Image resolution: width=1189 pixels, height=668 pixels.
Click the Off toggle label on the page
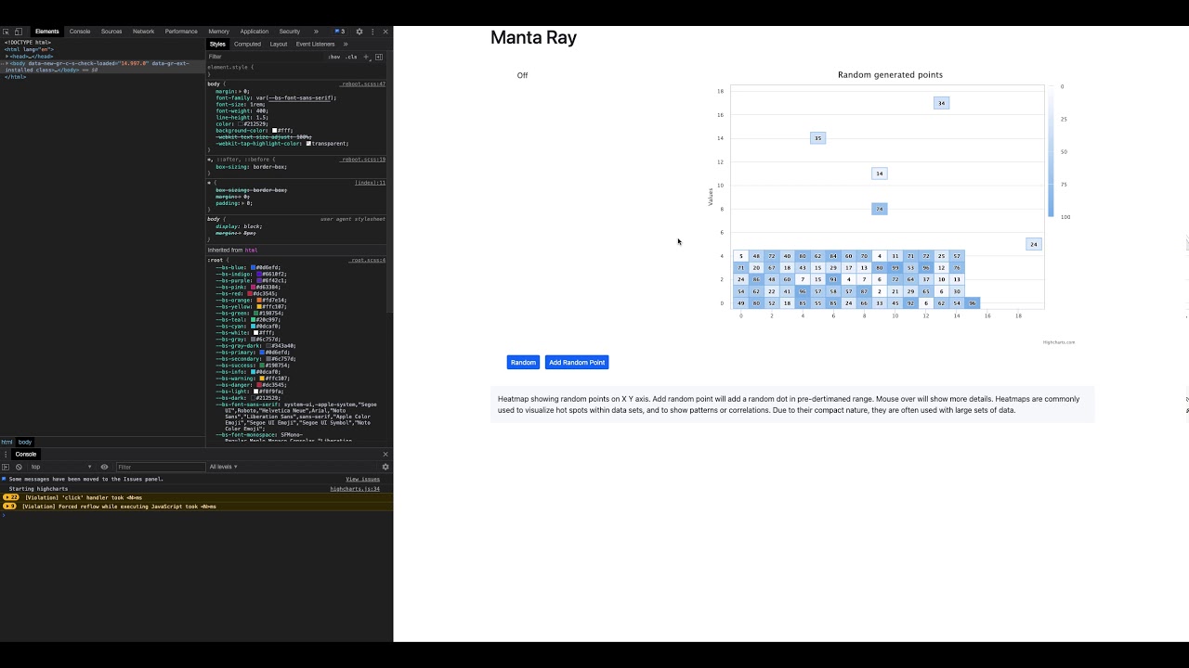(522, 75)
